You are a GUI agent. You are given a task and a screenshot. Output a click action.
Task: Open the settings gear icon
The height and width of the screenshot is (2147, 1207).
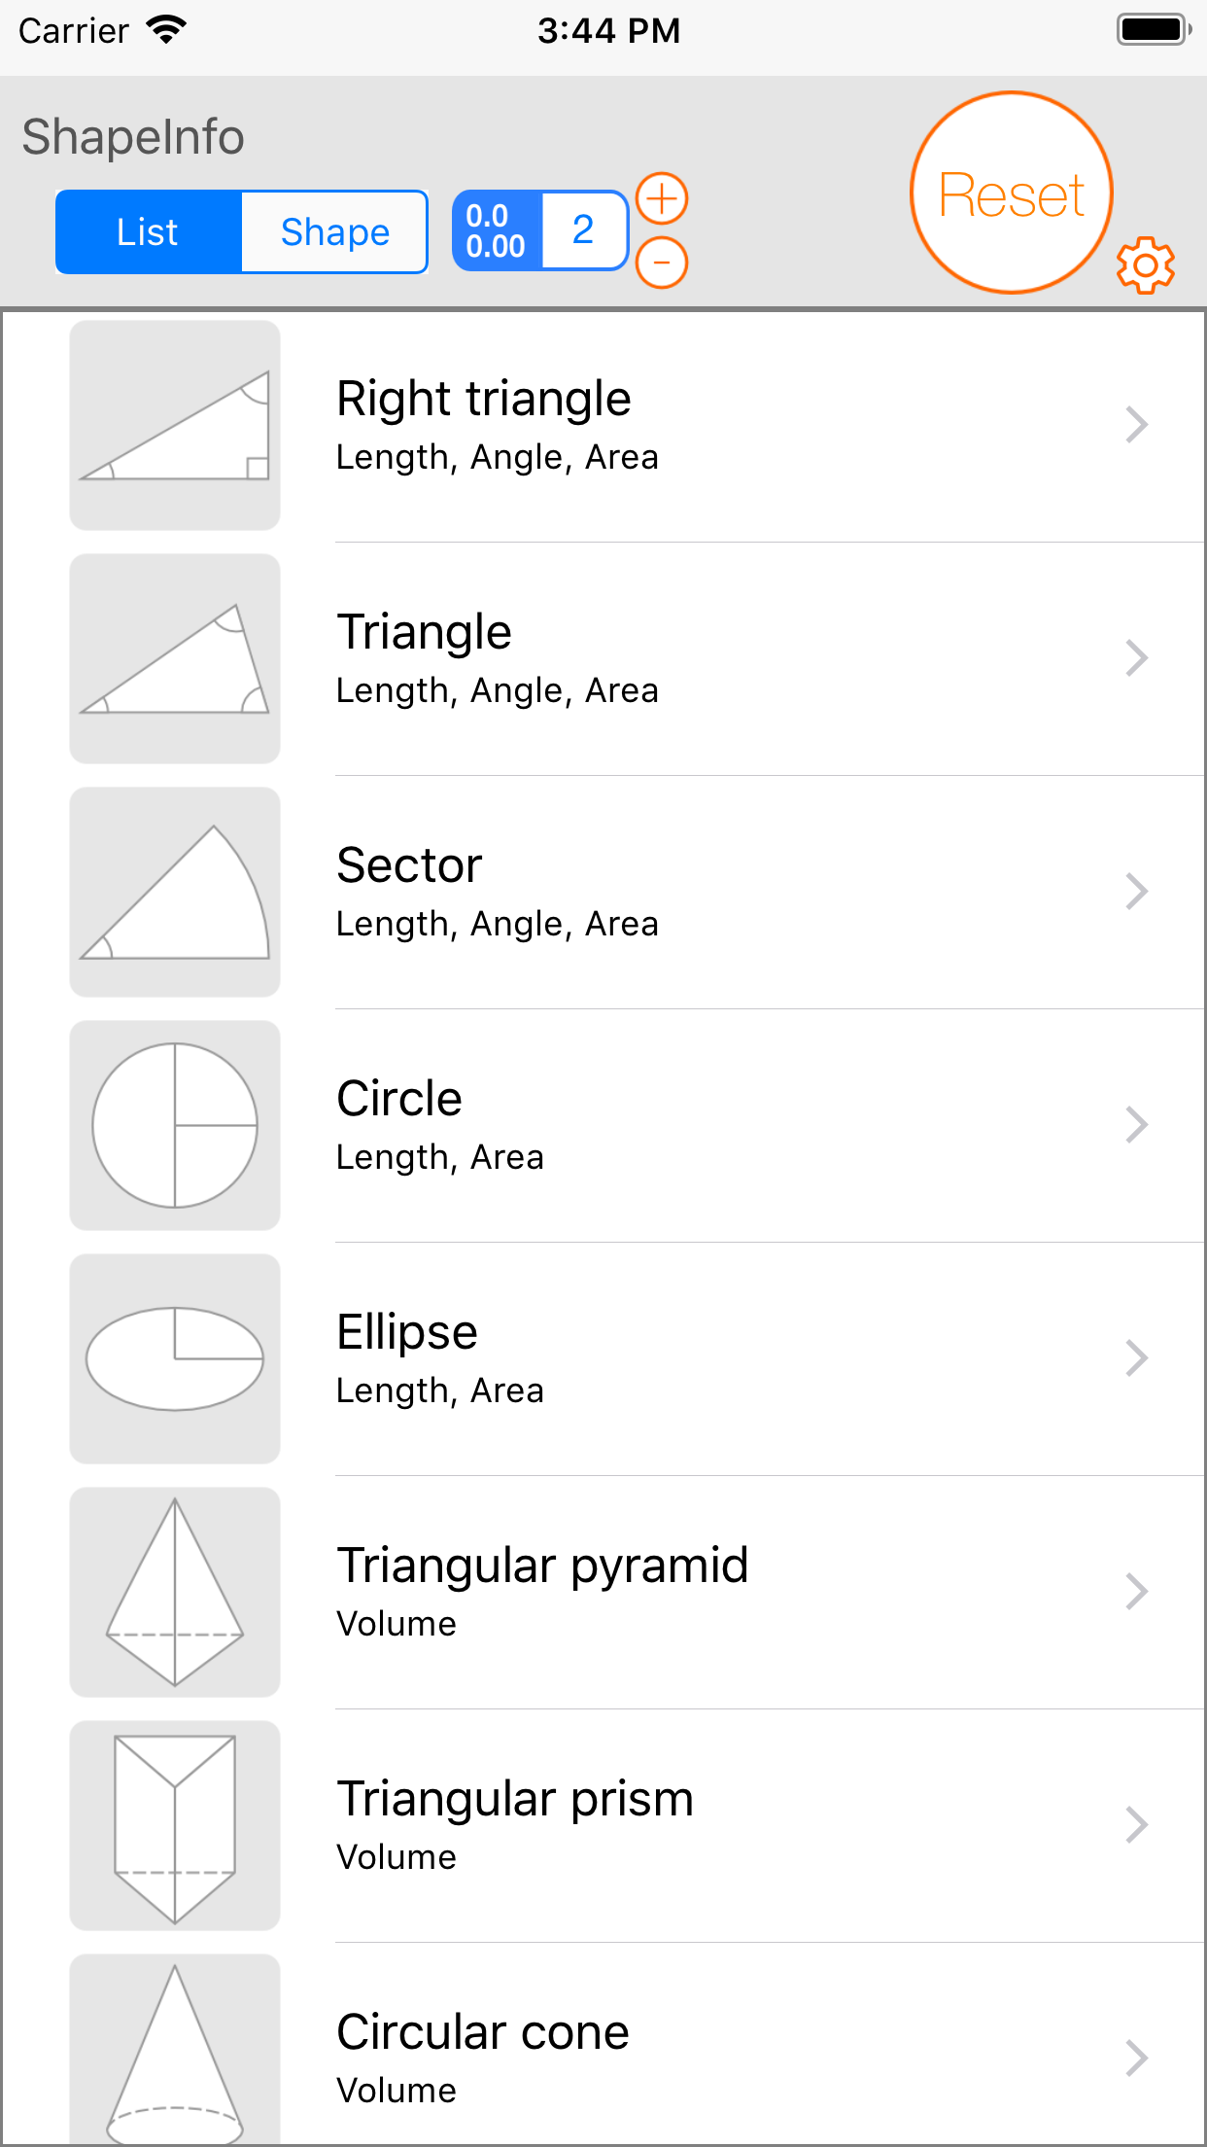pos(1146,264)
